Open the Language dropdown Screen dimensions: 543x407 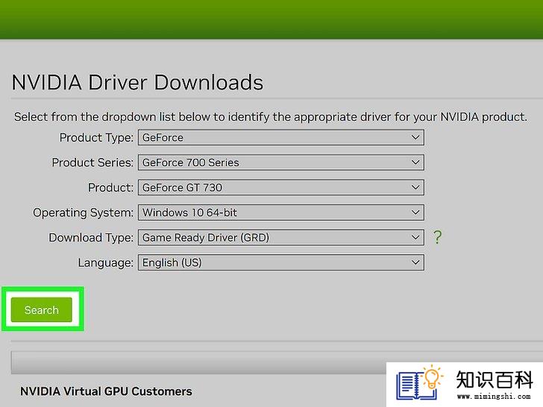(x=281, y=262)
